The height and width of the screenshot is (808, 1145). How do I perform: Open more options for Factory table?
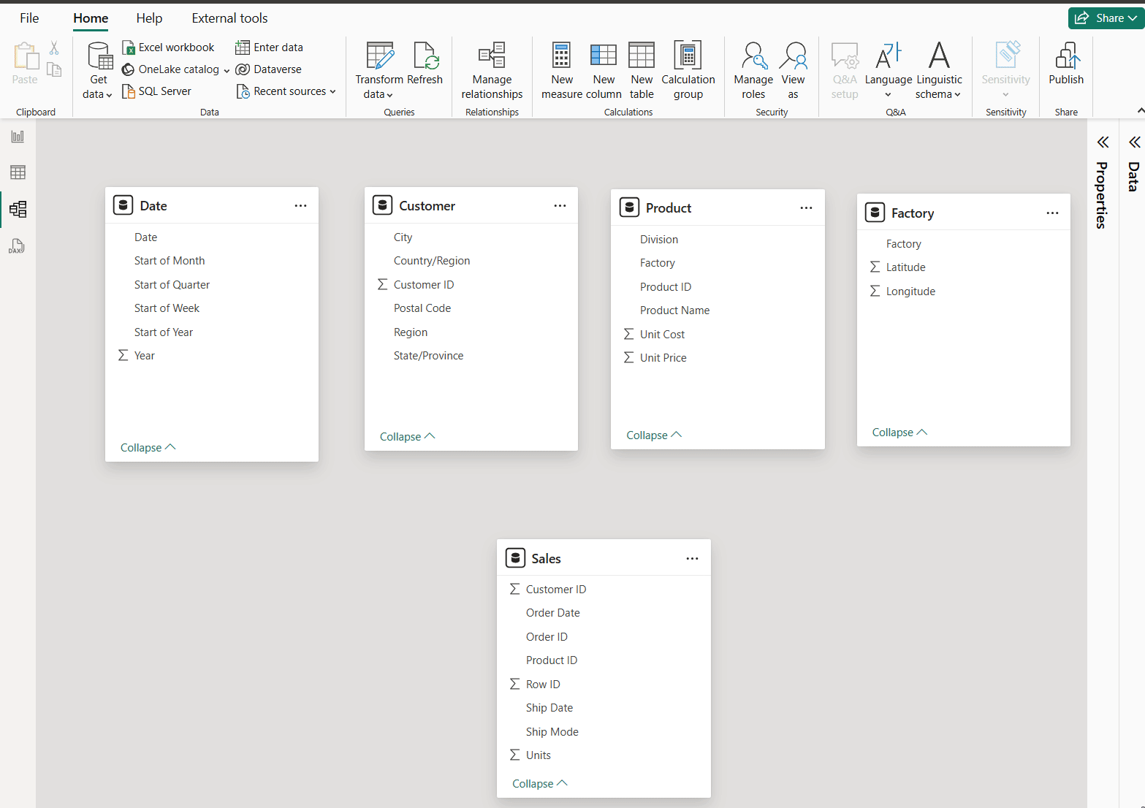tap(1052, 213)
